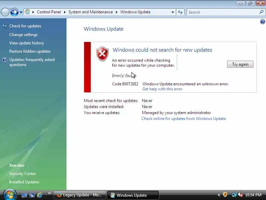The height and width of the screenshot is (200, 266).
Task: Click the Back navigation arrow button
Action: (5, 12)
